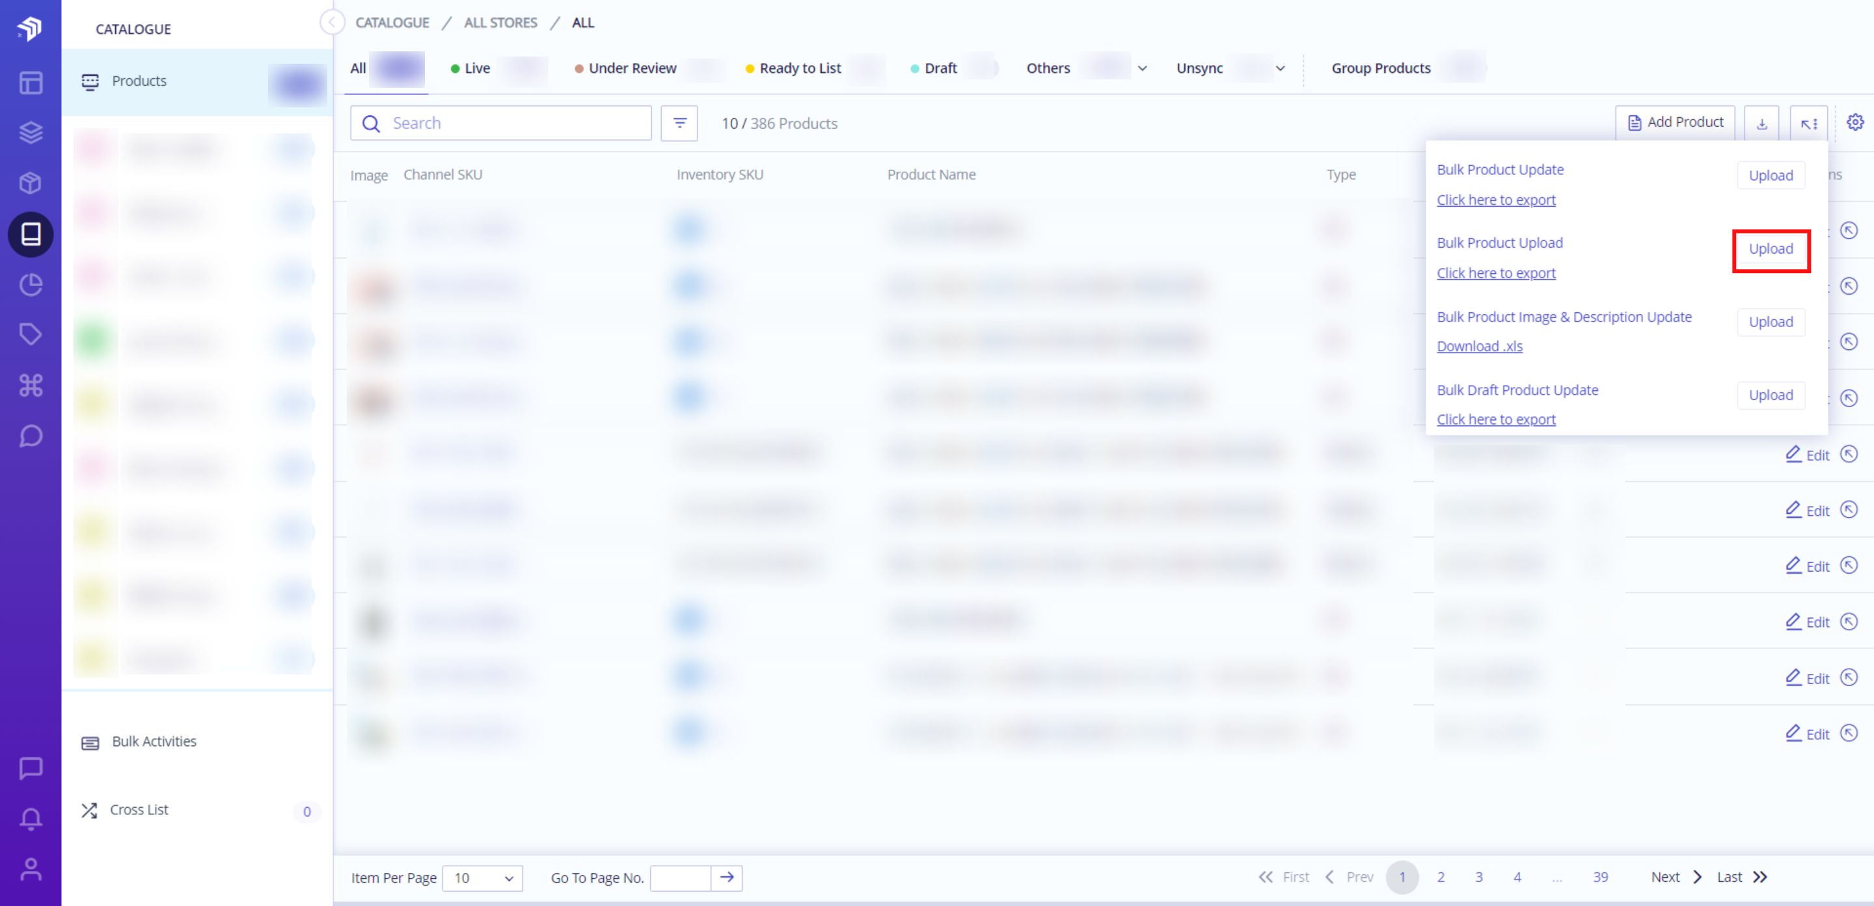Click Products icon in catalogue panel
The height and width of the screenshot is (906, 1874).
click(x=90, y=81)
